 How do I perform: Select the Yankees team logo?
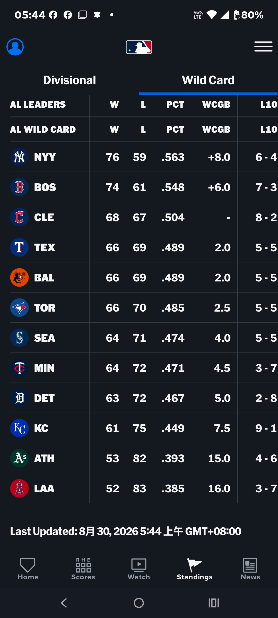click(19, 157)
